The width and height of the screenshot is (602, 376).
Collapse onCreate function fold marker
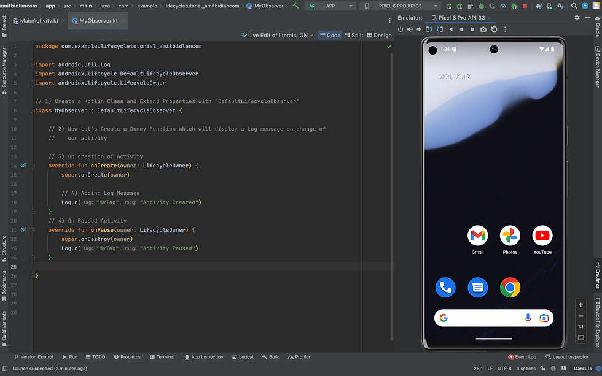click(33, 166)
